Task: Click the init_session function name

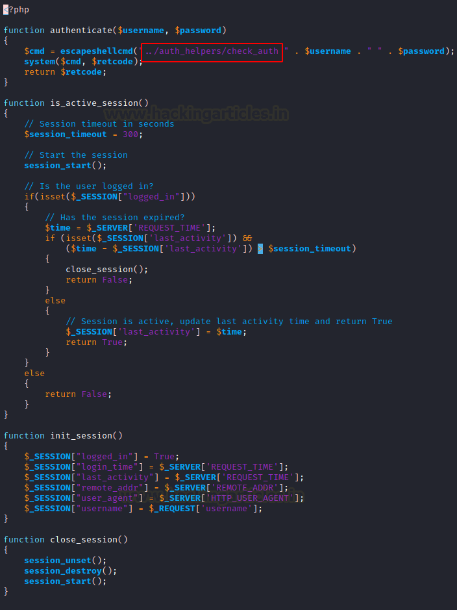Action: (81, 436)
